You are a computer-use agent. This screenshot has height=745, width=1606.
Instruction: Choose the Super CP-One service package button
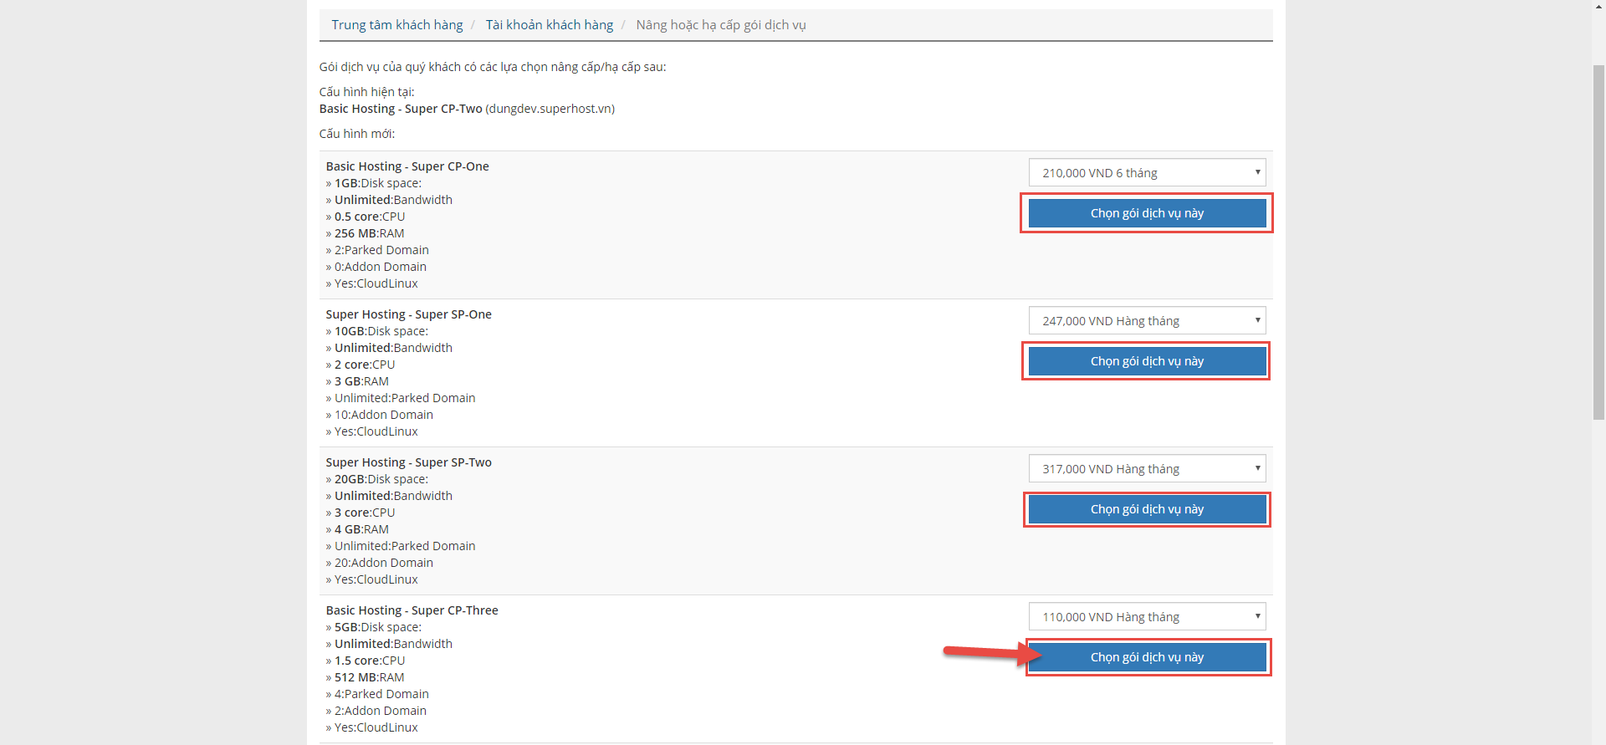point(1146,213)
